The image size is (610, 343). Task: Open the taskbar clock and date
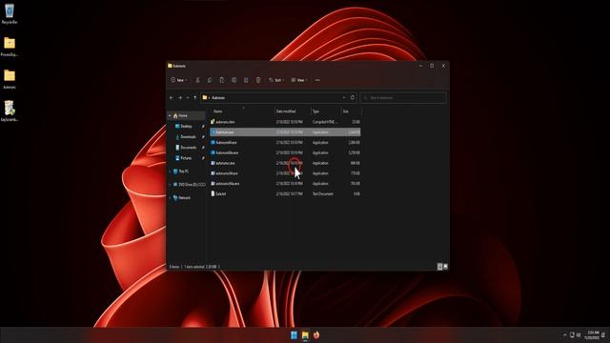click(593, 334)
